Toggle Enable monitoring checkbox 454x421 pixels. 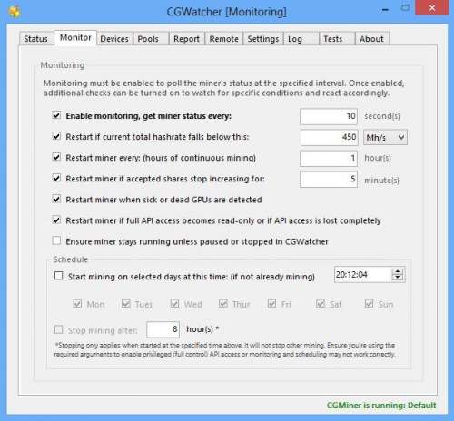point(56,115)
